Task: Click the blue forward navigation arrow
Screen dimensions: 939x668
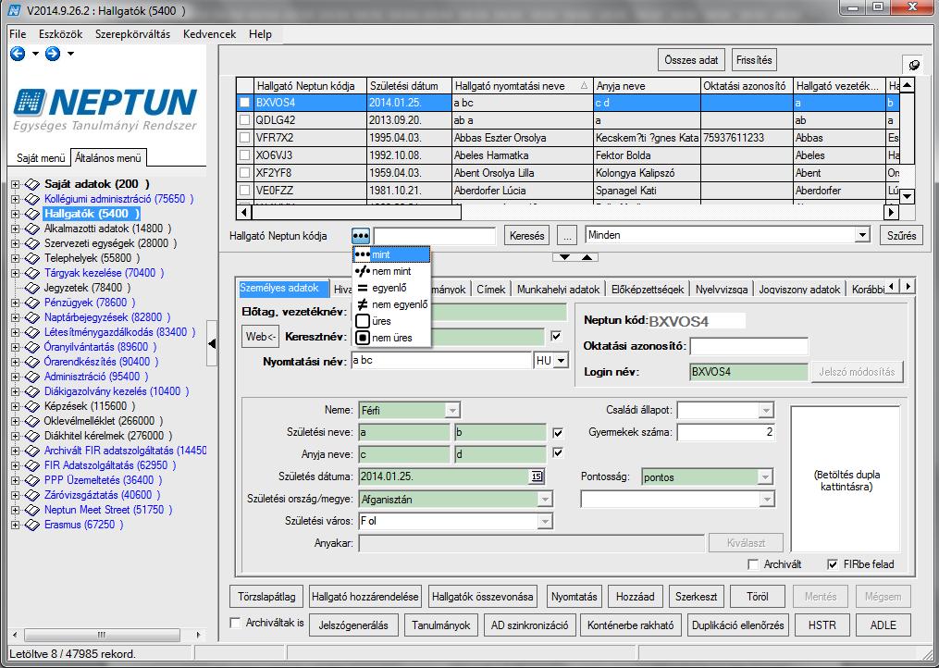Action: point(53,54)
